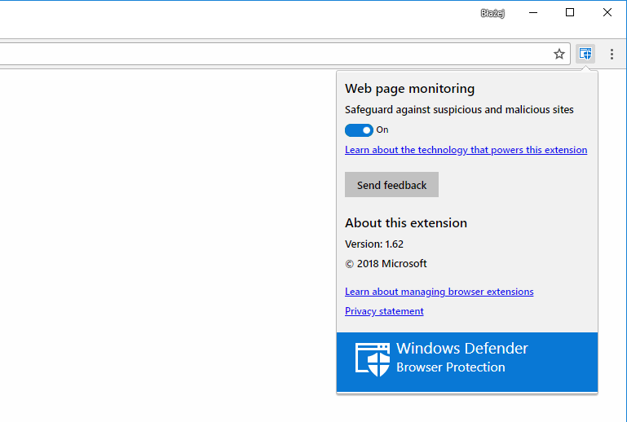The width and height of the screenshot is (627, 422).
Task: Click the © 2018 Microsoft text
Action: [386, 264]
